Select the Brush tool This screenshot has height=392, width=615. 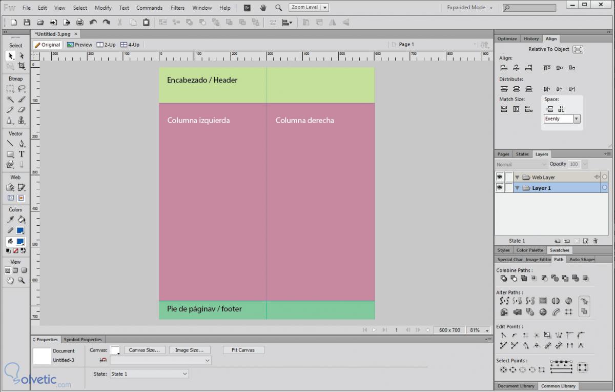[x=22, y=99]
